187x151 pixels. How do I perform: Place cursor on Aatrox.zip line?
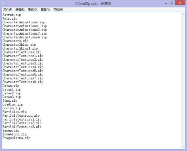(12, 15)
